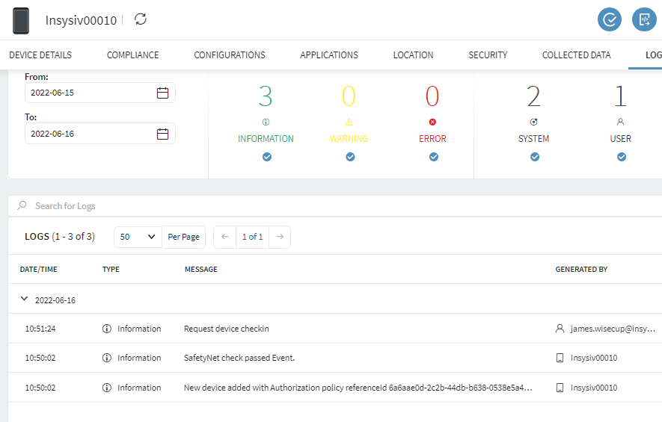Toggle the Information filter checkmark
Image resolution: width=662 pixels, height=422 pixels.
[x=266, y=157]
